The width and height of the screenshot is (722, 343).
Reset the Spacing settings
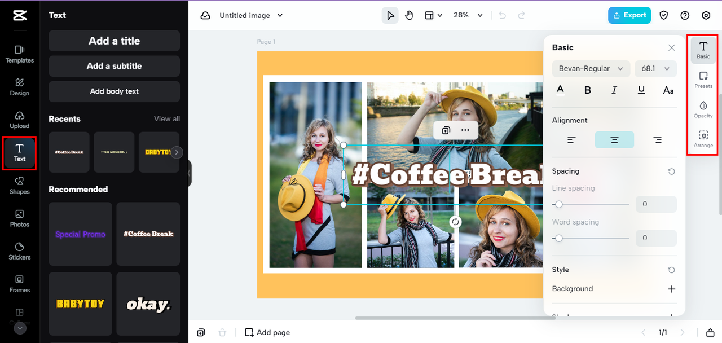pyautogui.click(x=671, y=171)
